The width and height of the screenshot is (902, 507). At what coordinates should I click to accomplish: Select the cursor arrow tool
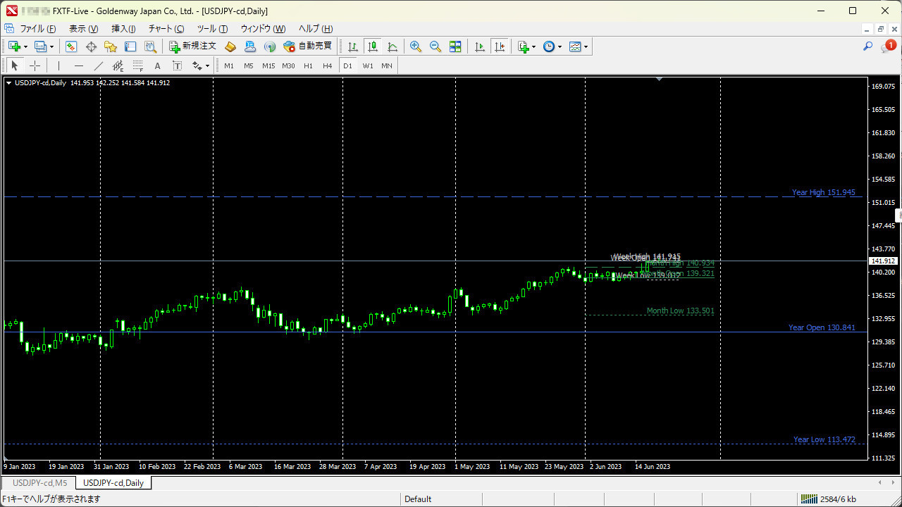[x=15, y=65]
